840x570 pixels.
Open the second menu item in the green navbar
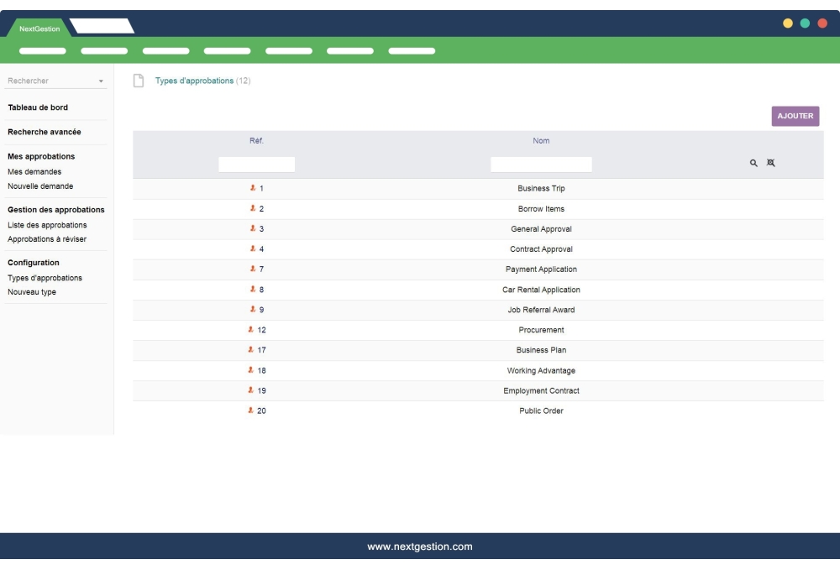click(x=105, y=50)
